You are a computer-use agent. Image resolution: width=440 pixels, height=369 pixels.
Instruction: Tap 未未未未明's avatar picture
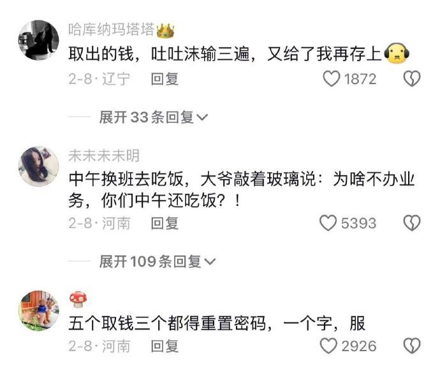coord(39,166)
